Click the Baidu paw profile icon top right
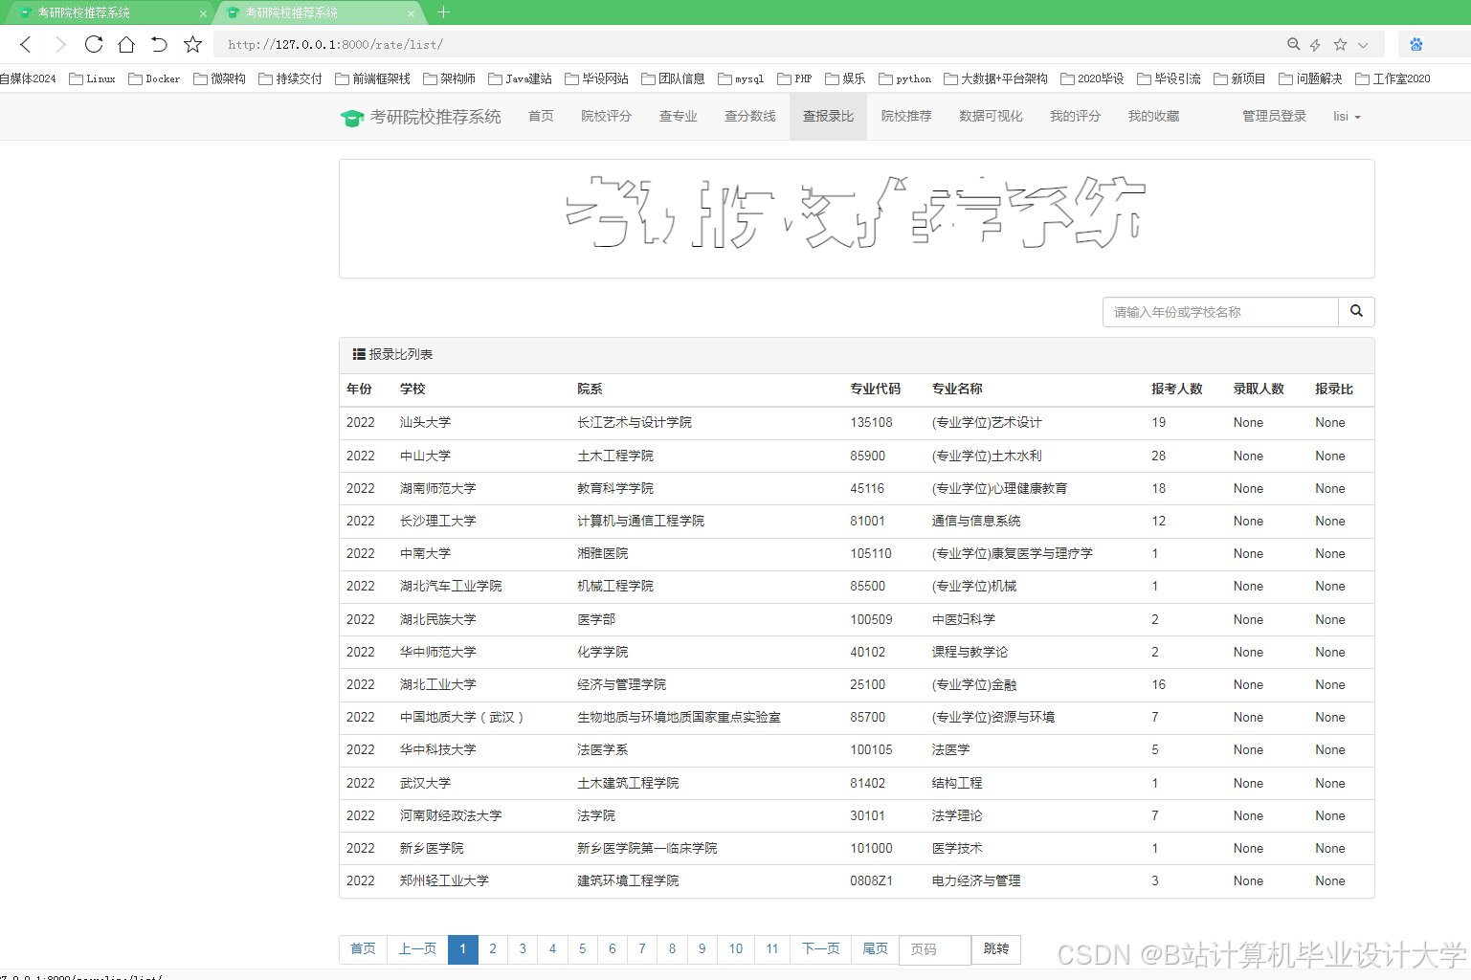The width and height of the screenshot is (1471, 980). pos(1415,44)
